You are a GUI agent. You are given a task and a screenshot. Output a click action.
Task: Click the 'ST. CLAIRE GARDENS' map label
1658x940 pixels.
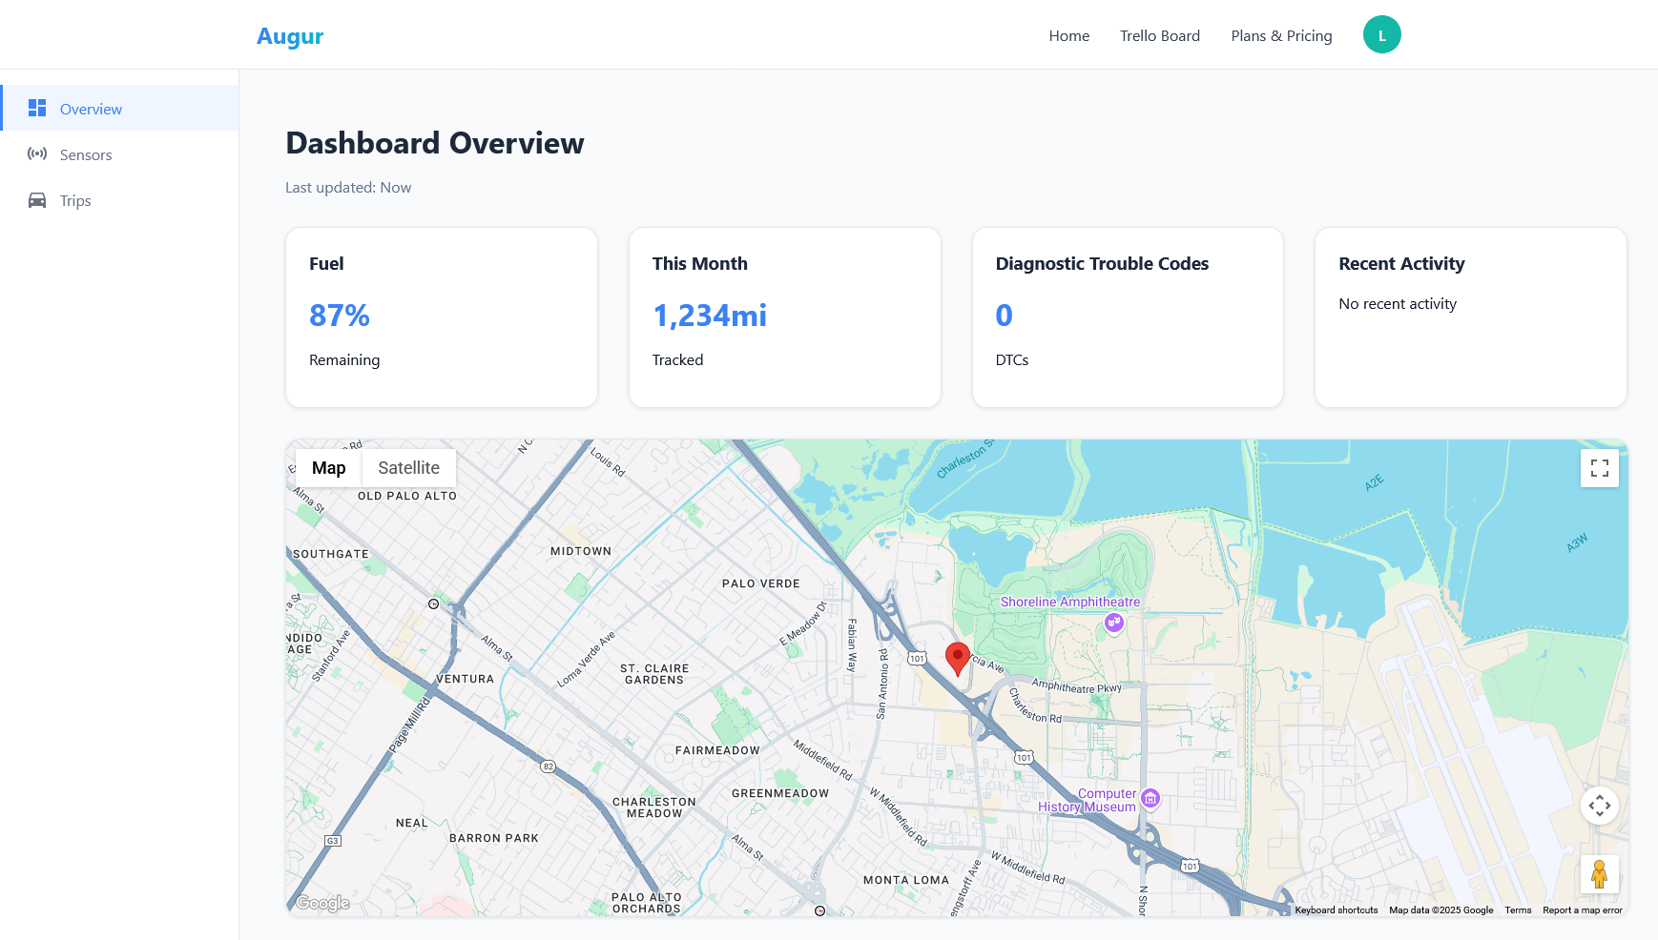click(654, 674)
